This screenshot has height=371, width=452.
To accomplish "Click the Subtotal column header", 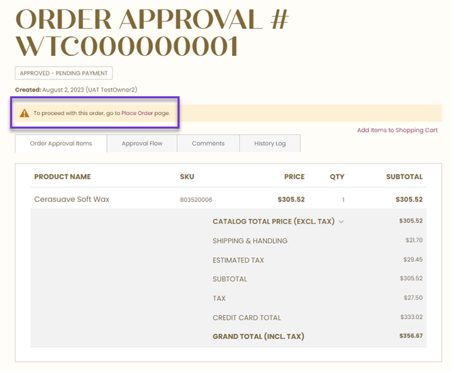I will click(404, 176).
